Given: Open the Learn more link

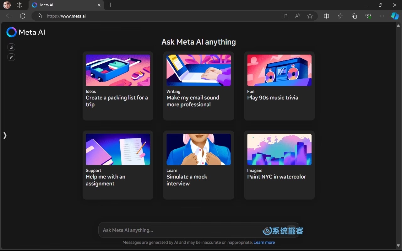Looking at the screenshot, I should 264,242.
